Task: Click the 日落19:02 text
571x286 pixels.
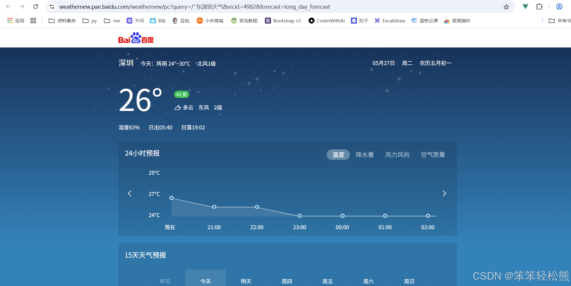Action: point(193,128)
